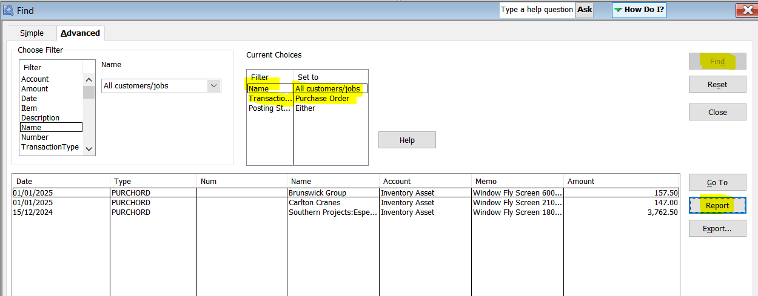
Task: Click the Close button
Action: click(717, 112)
